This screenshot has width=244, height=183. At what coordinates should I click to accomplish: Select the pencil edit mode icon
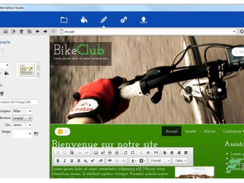104,20
